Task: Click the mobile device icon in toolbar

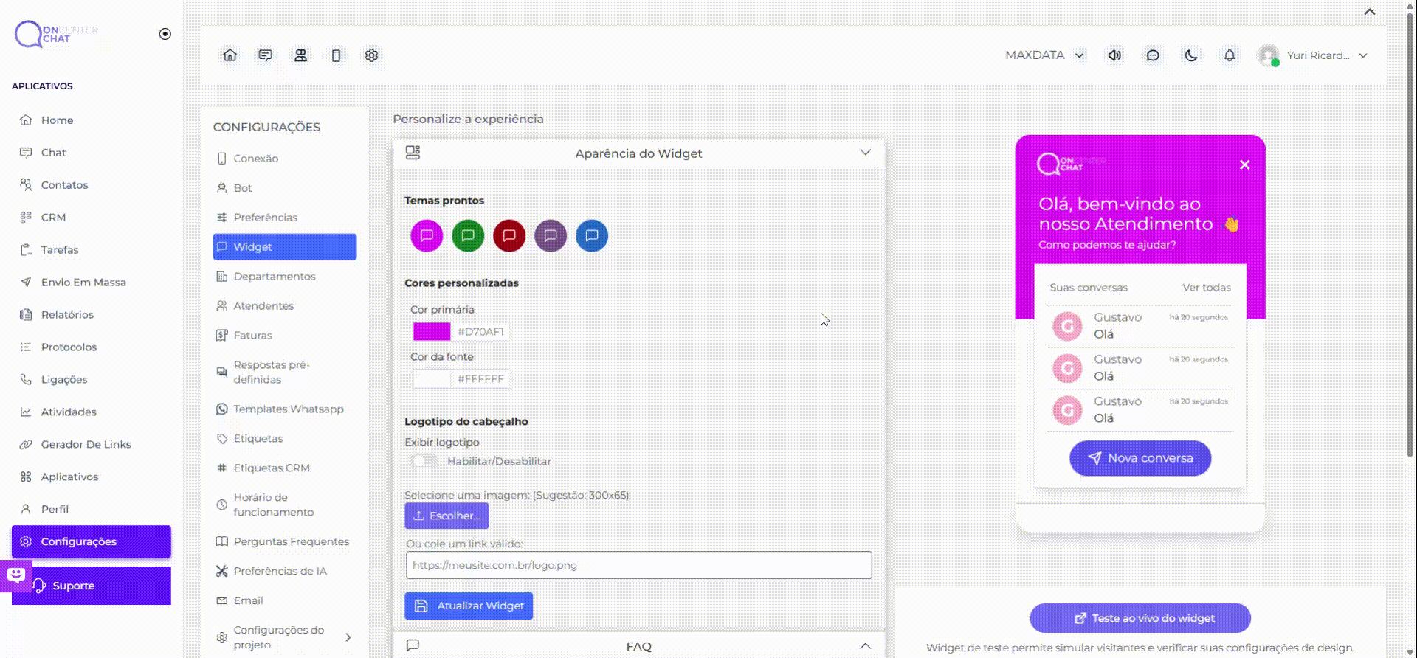Action: [336, 55]
